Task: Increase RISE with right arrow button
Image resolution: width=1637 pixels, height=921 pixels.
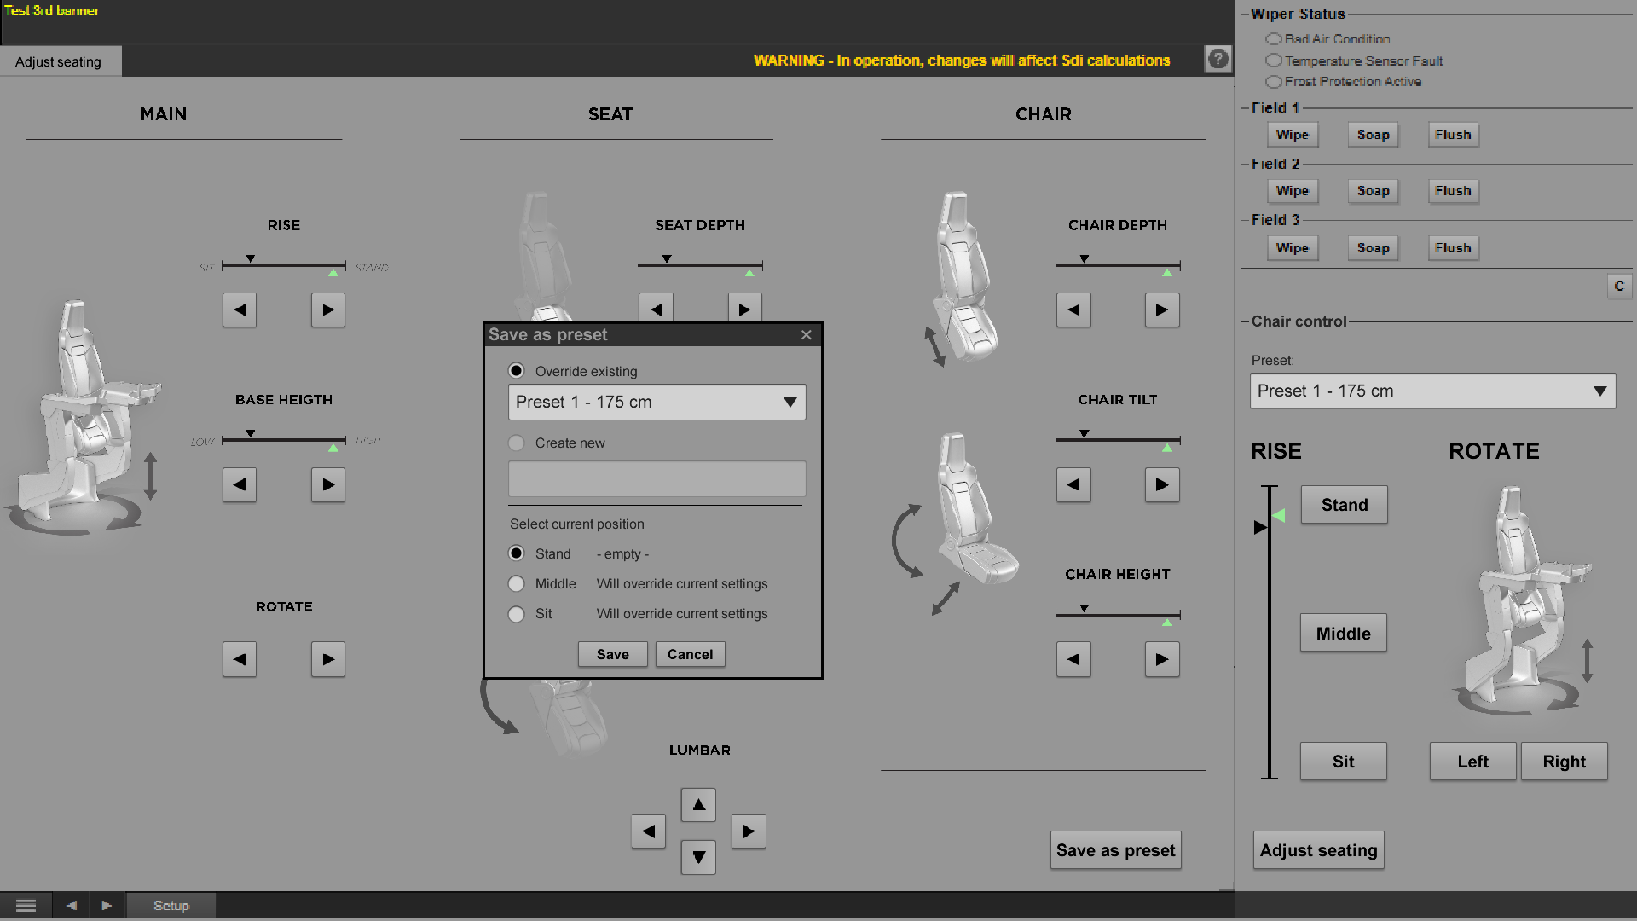Action: (328, 310)
